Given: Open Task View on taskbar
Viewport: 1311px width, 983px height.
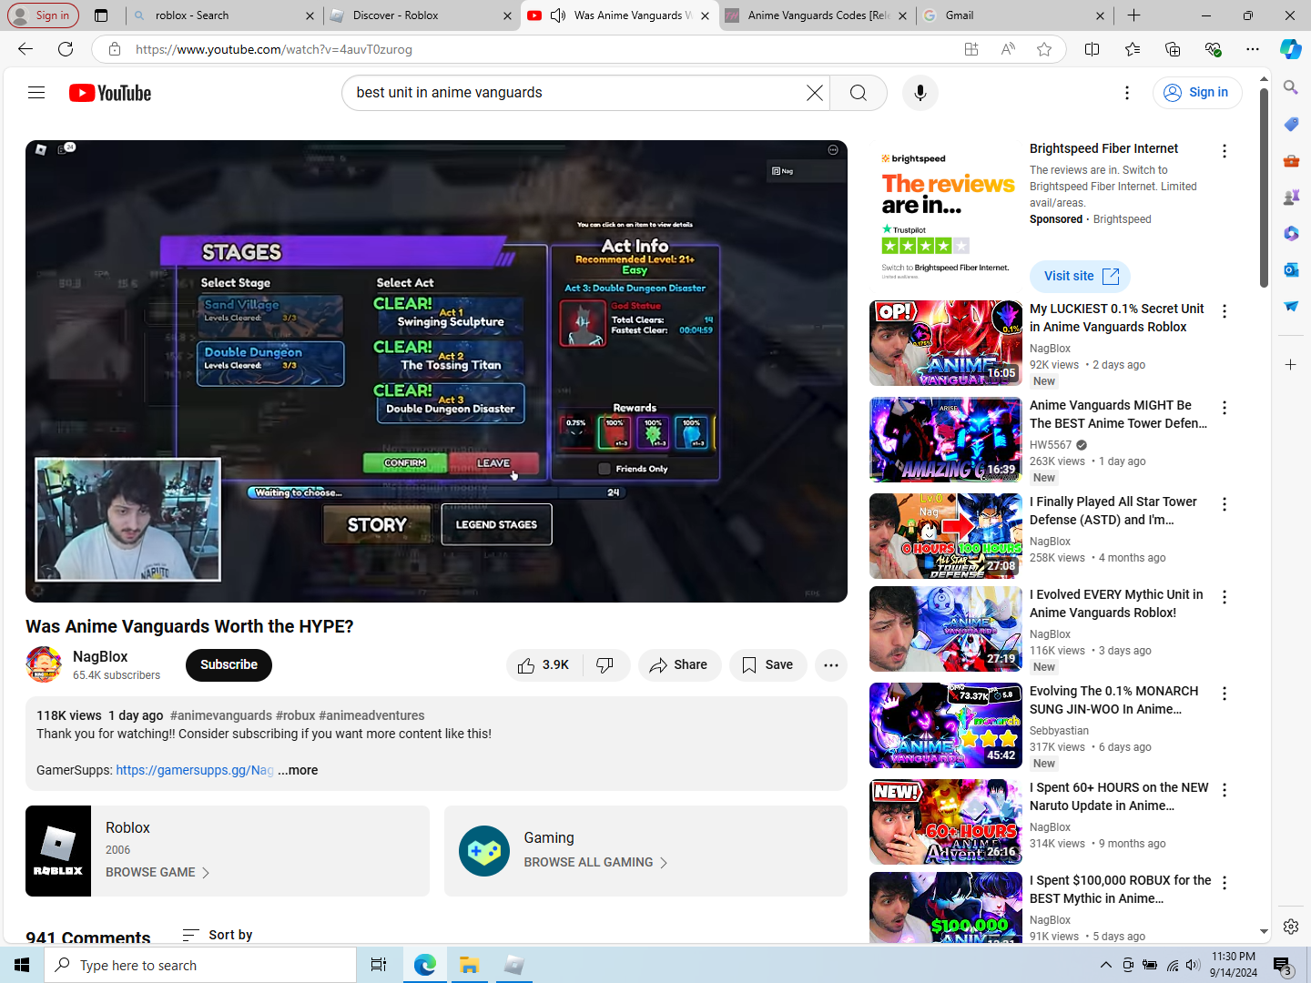Looking at the screenshot, I should click(379, 965).
